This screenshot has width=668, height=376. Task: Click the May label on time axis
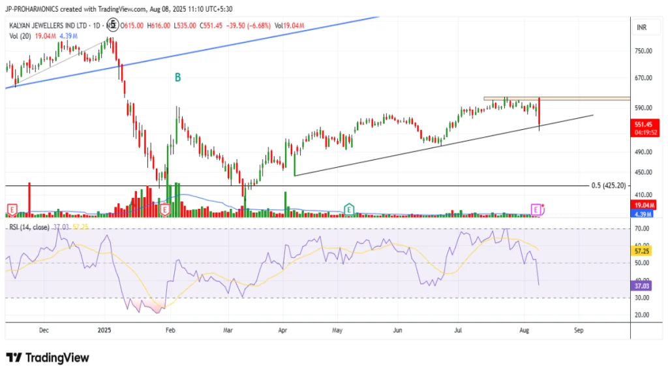point(337,330)
